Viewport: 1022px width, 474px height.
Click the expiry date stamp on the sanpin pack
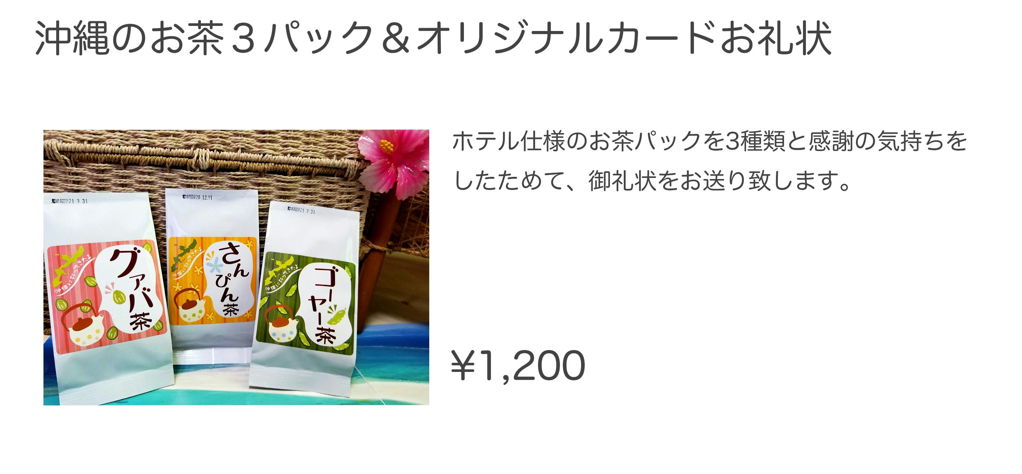[x=197, y=197]
